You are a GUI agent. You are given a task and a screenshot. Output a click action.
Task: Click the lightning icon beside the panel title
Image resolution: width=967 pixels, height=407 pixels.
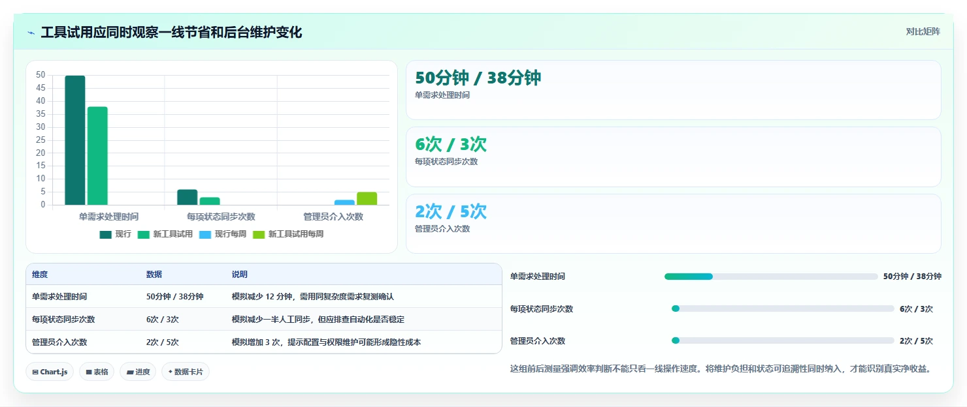coord(31,33)
